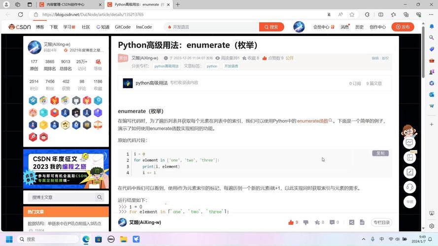Screen dimensions: 438x246
Task: Click the 编辑 edit link on article
Action: coord(375,58)
